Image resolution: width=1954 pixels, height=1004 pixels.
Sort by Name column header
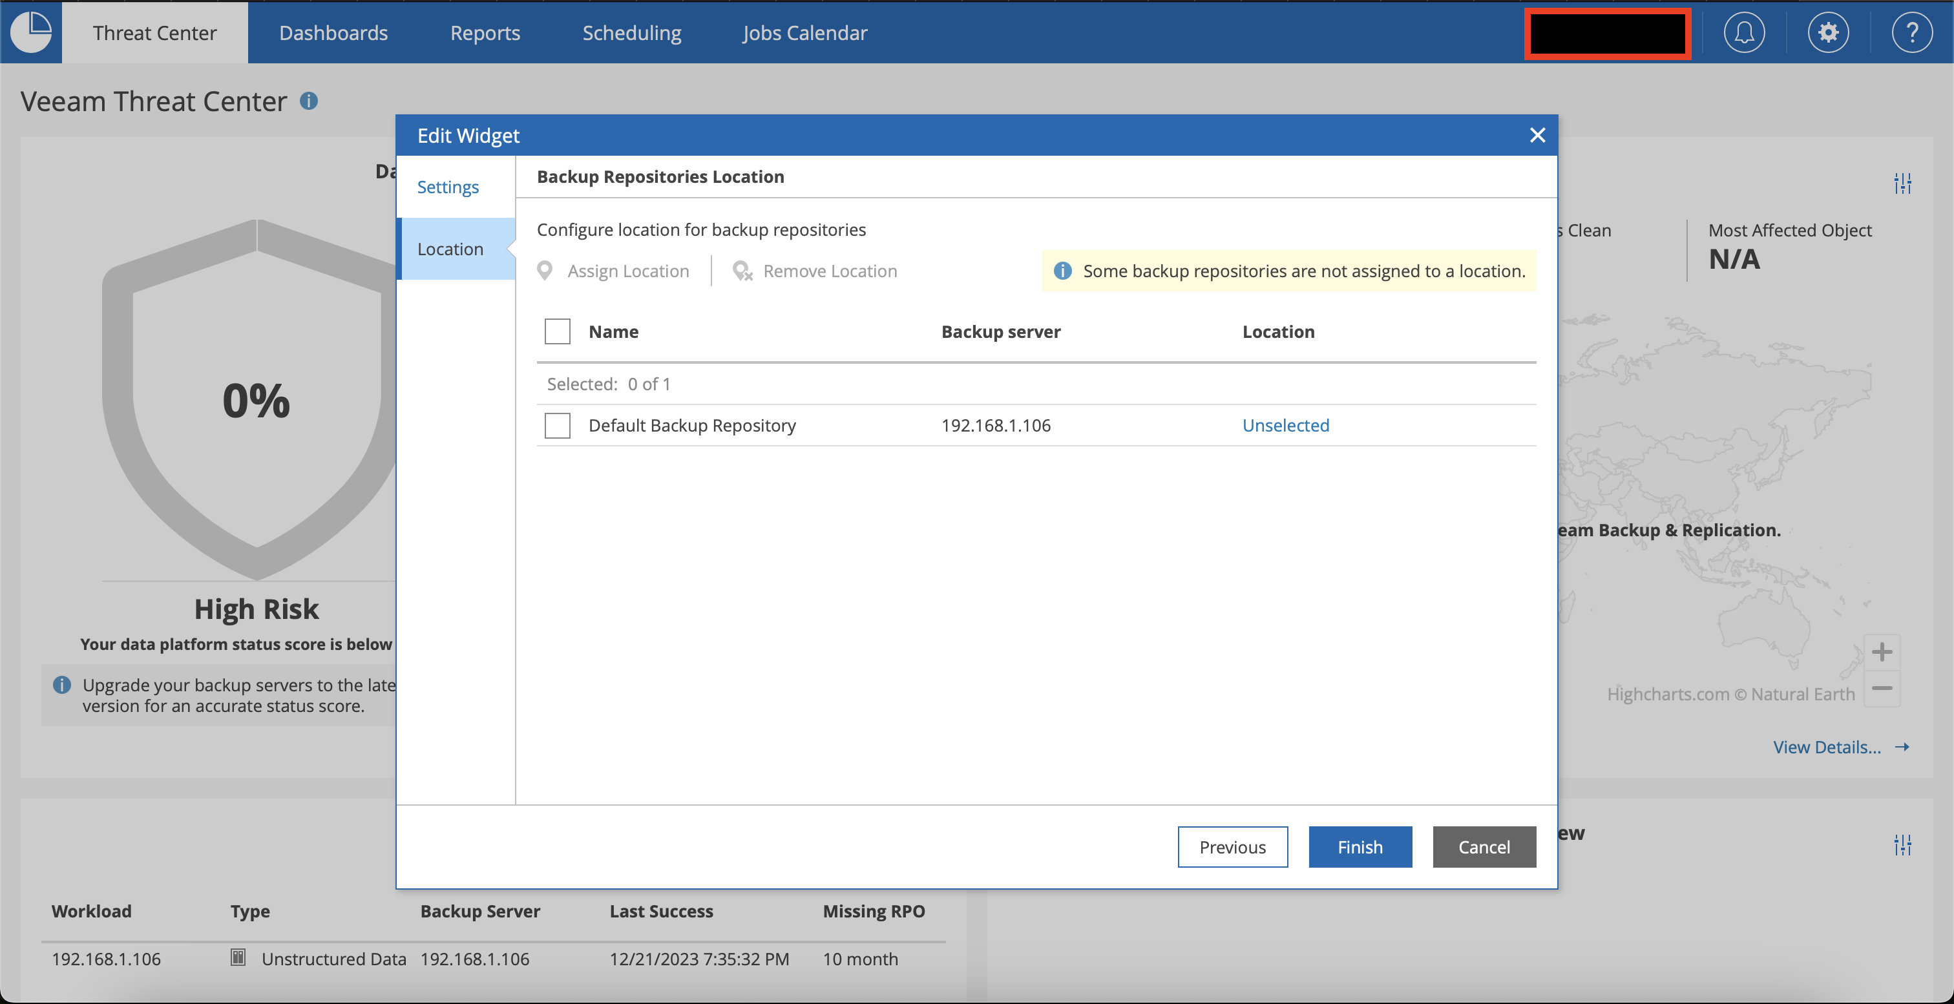(614, 331)
